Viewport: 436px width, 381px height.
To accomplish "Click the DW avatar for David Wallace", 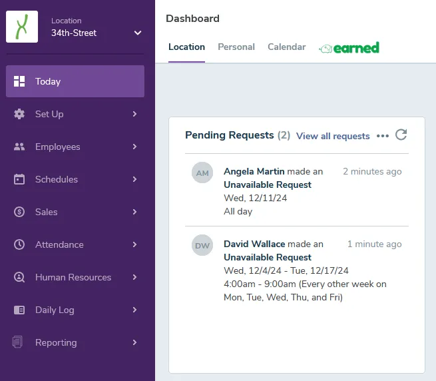I will point(202,246).
